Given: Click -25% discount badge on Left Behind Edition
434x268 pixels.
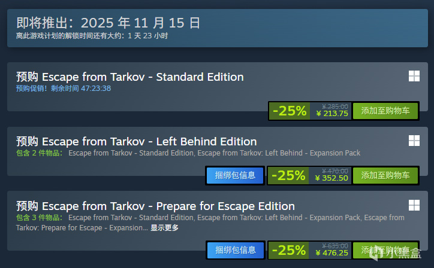Looking at the screenshot, I should (289, 175).
